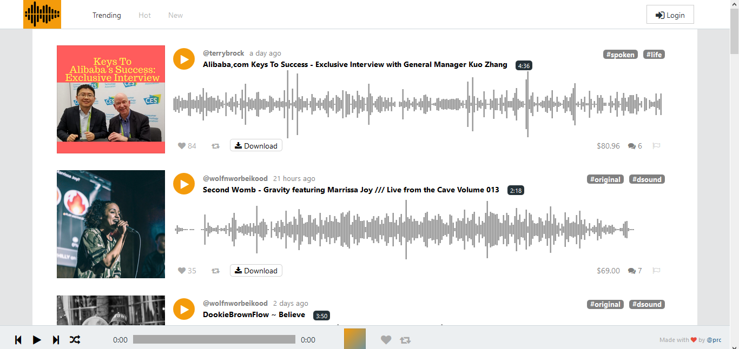Image resolution: width=739 pixels, height=349 pixels.
Task: Open the DookieBrownFlow ~ Believe title
Action: pos(254,314)
